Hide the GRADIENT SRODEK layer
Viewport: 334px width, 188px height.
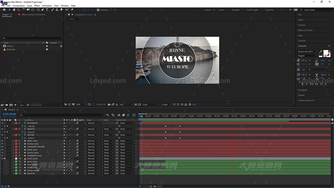coord(2,147)
